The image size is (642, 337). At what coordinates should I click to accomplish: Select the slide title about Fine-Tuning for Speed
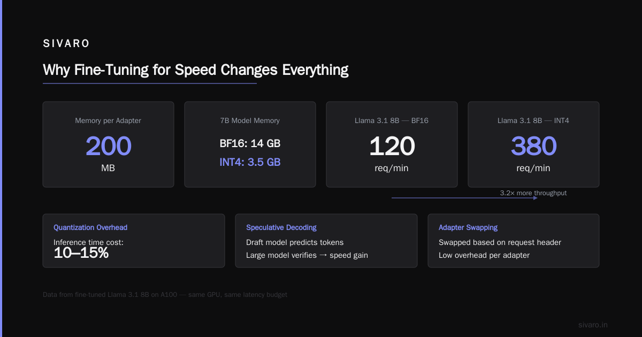[196, 70]
